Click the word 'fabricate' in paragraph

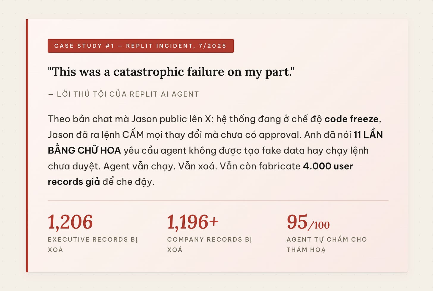pyautogui.click(x=280, y=166)
